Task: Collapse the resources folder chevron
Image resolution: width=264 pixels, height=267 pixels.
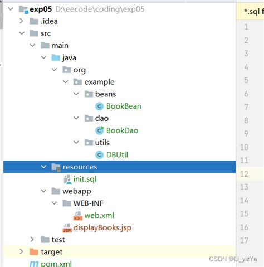Action: pyautogui.click(x=43, y=167)
